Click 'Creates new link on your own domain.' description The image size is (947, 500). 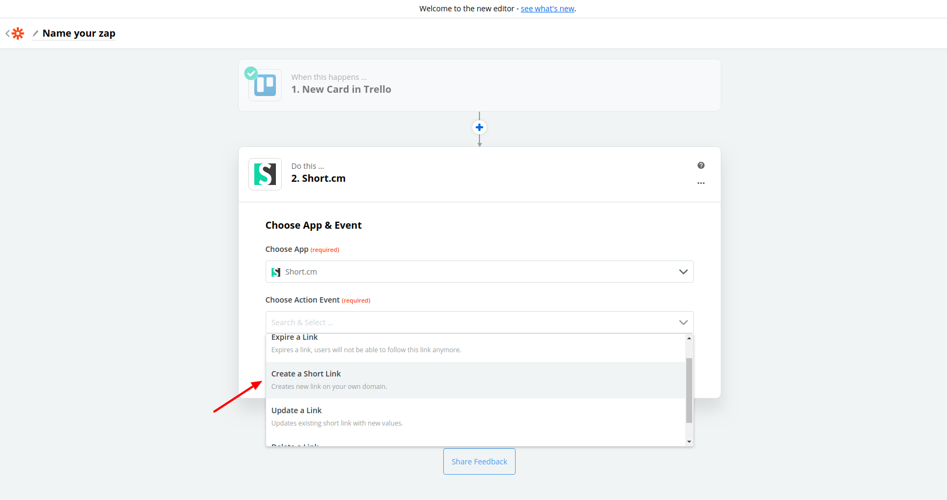pyautogui.click(x=329, y=387)
